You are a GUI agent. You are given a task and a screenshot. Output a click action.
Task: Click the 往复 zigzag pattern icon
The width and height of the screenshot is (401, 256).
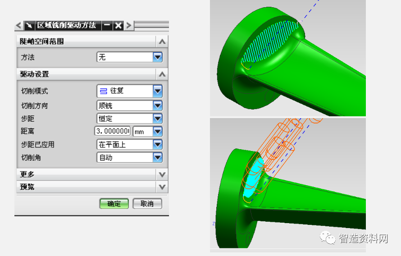click(x=103, y=91)
